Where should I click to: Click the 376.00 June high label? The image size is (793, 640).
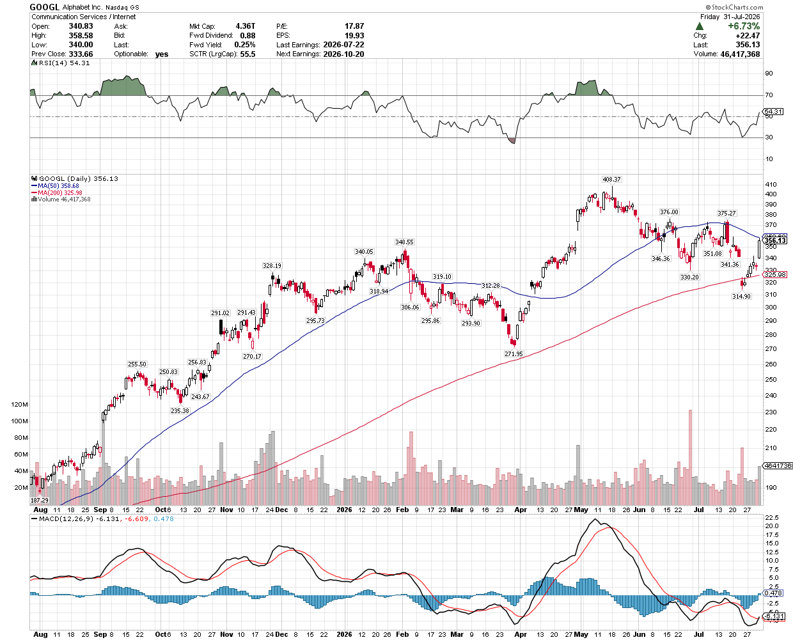click(x=669, y=212)
